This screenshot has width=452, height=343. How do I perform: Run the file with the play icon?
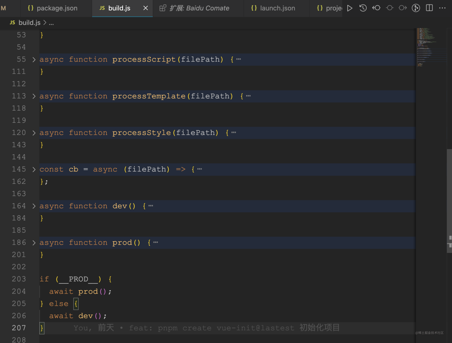(x=349, y=8)
